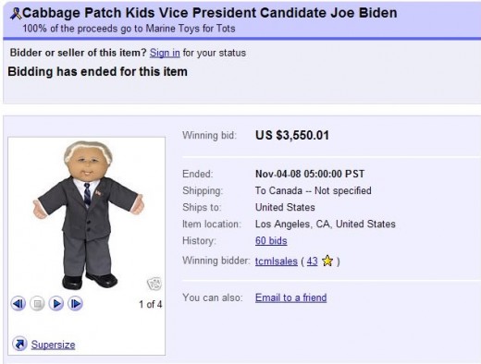This screenshot has width=481, height=364.
Task: View the 60 bids history
Action: coord(271,240)
